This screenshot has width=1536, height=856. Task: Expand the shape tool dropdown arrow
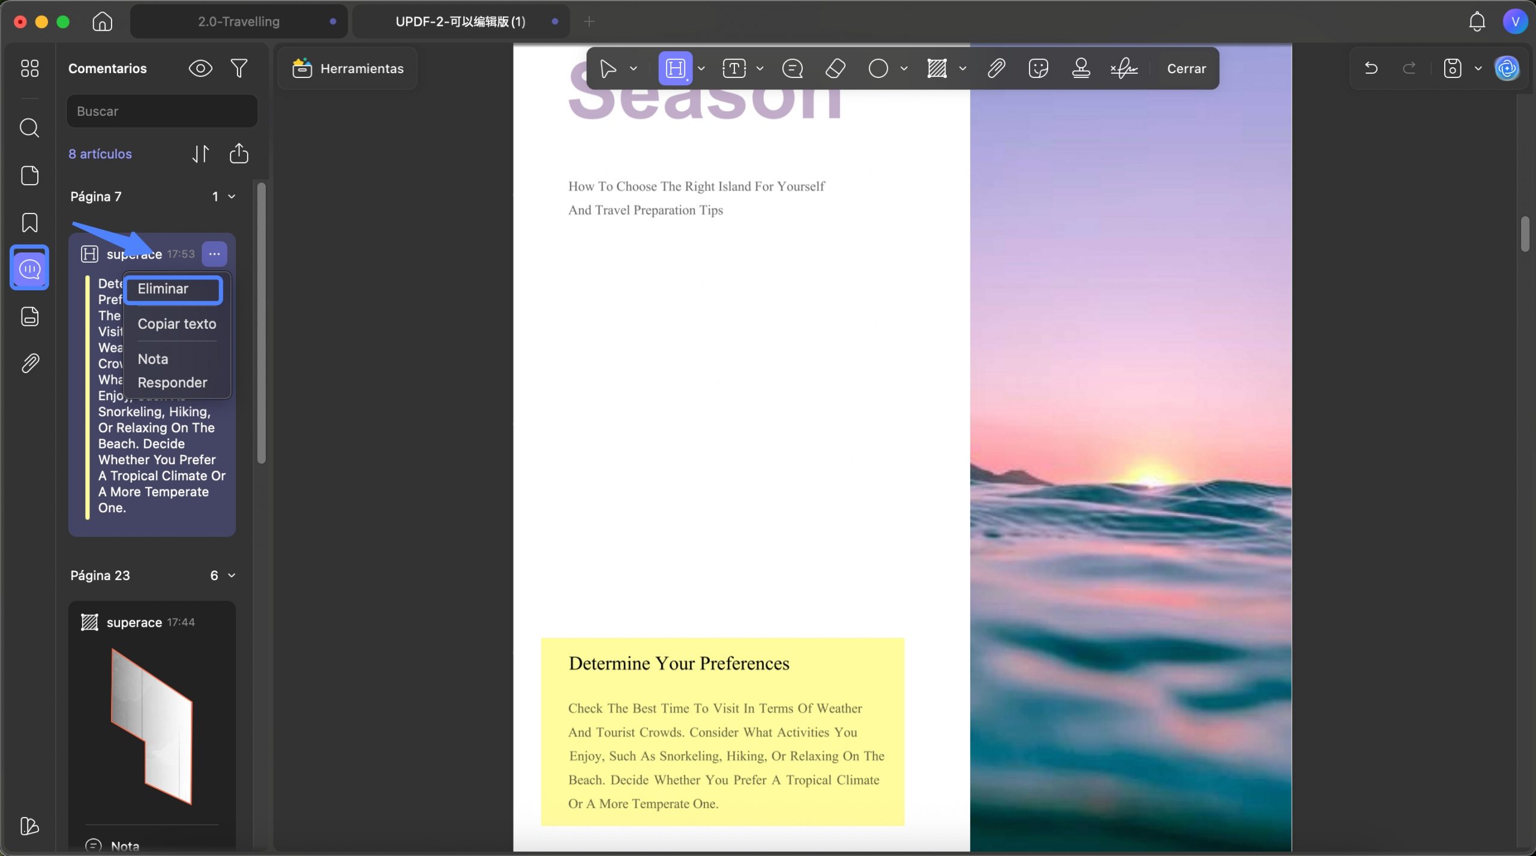point(904,68)
